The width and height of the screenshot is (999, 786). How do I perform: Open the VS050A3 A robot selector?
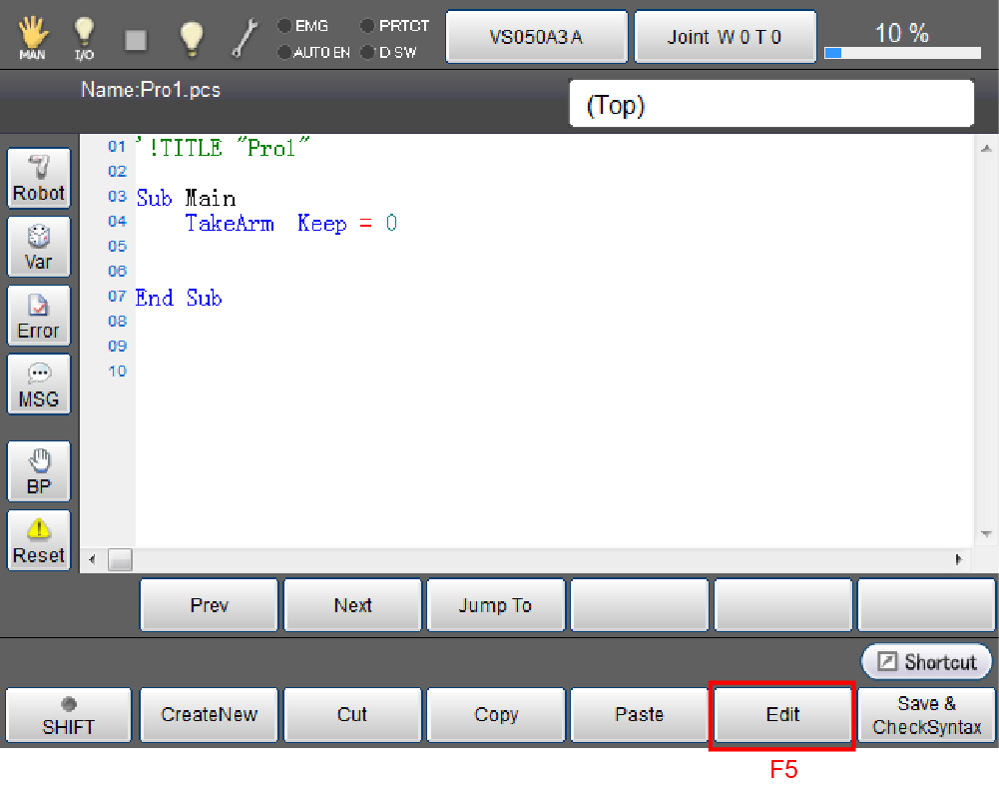[536, 37]
